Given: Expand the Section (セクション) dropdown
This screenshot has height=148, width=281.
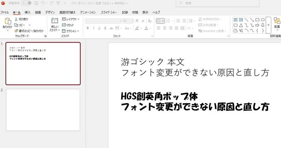Looking at the screenshot, I should [70, 31].
